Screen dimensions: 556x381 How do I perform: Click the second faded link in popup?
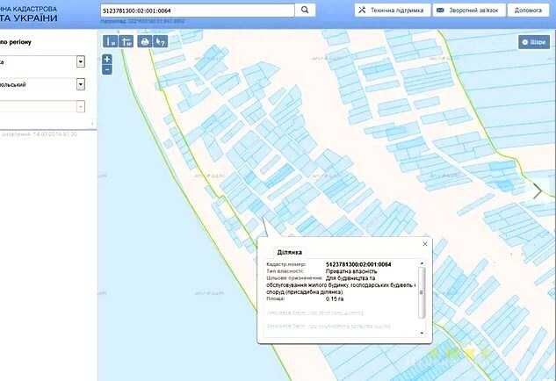[x=329, y=326]
